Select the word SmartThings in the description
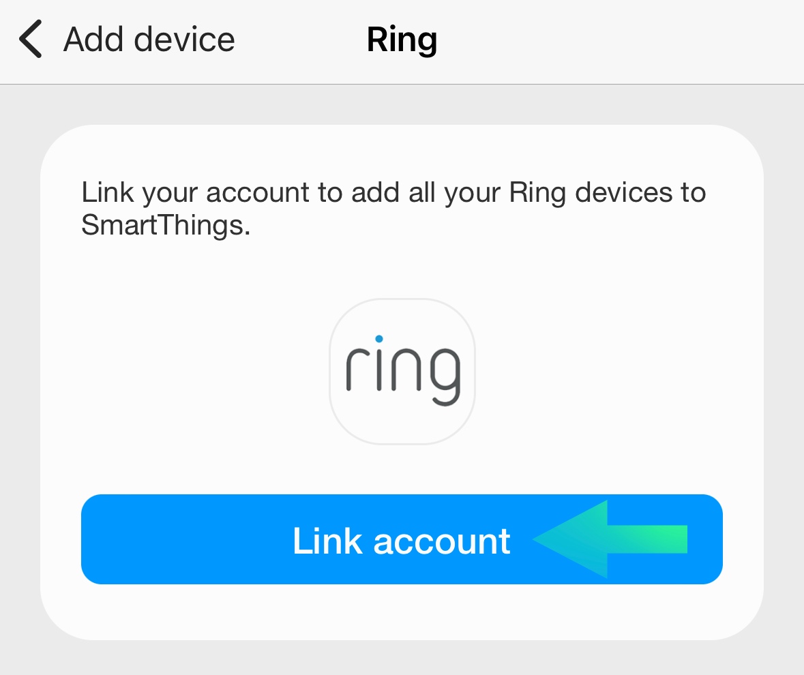The image size is (804, 675). (162, 226)
